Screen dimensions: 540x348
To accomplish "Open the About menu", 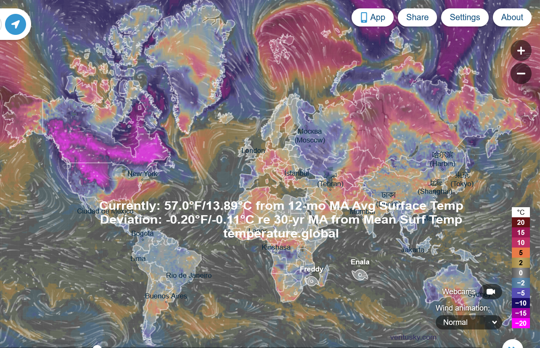I will pos(512,17).
